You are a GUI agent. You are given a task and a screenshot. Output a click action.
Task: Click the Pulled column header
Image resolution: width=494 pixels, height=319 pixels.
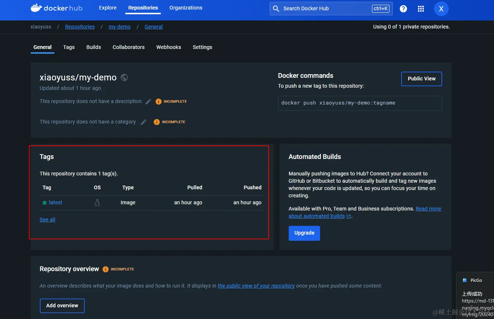click(195, 187)
